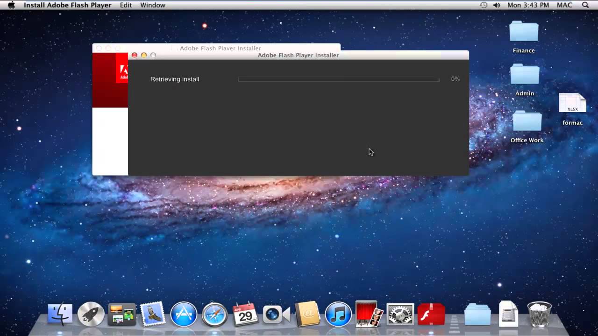Launch Safari compass icon in Dock
598x336 pixels.
[x=214, y=314]
